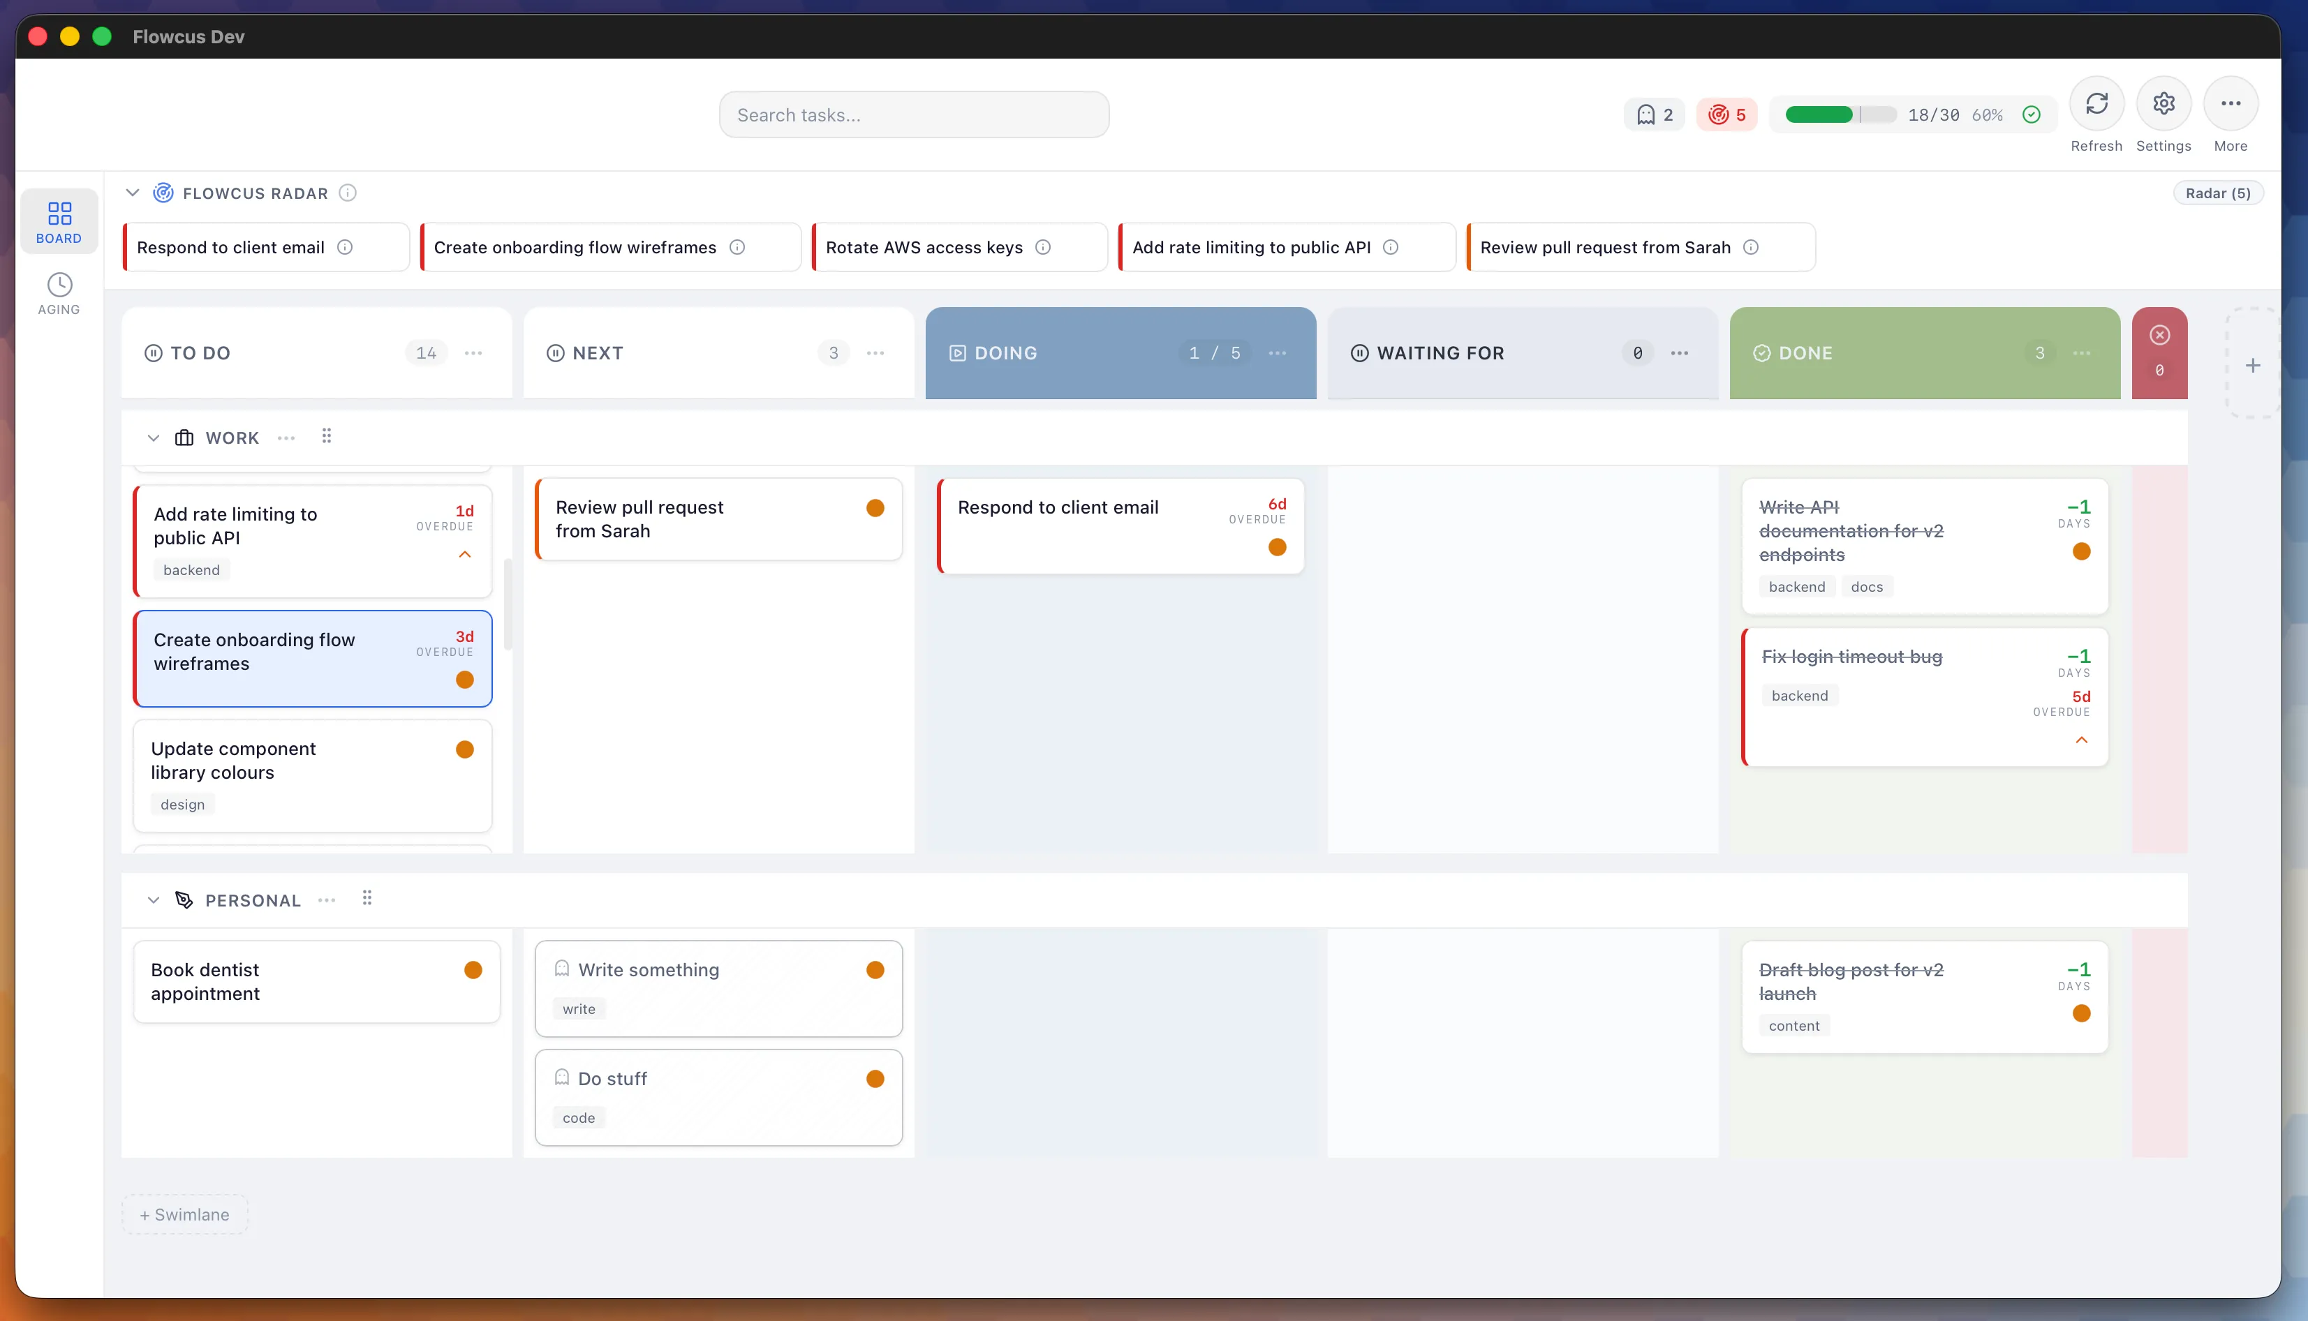
Task: Click inside the Search tasks field
Action: (913, 114)
